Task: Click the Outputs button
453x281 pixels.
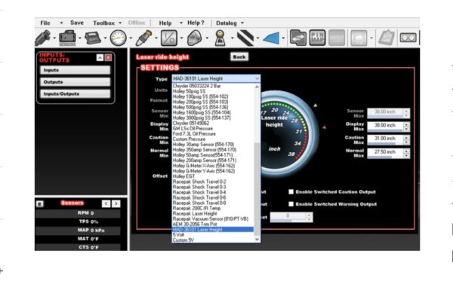Action: [75, 82]
